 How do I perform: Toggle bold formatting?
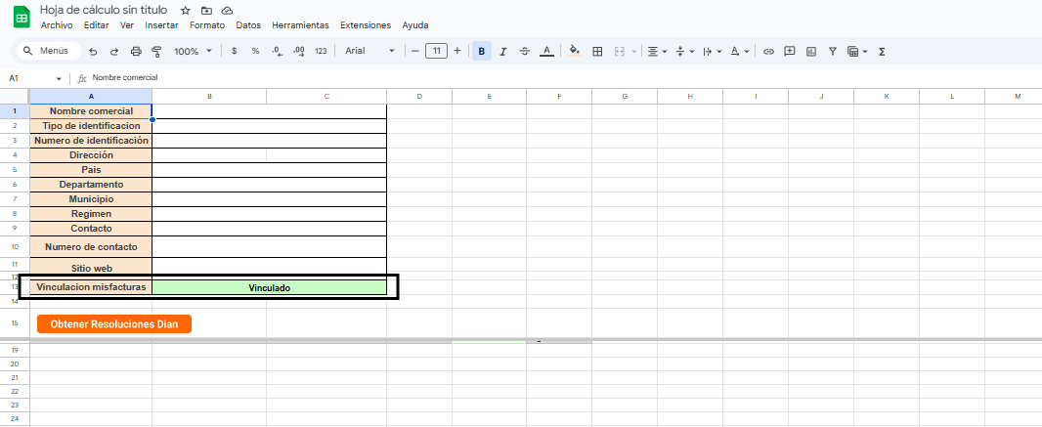tap(482, 51)
